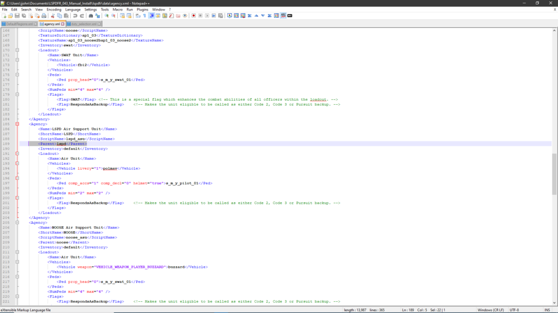Open the Language menu

click(73, 9)
